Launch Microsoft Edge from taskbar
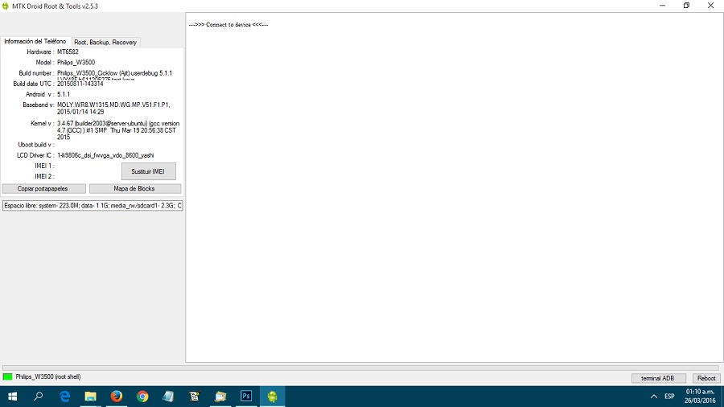Viewport: 724px width, 407px height. (64, 397)
